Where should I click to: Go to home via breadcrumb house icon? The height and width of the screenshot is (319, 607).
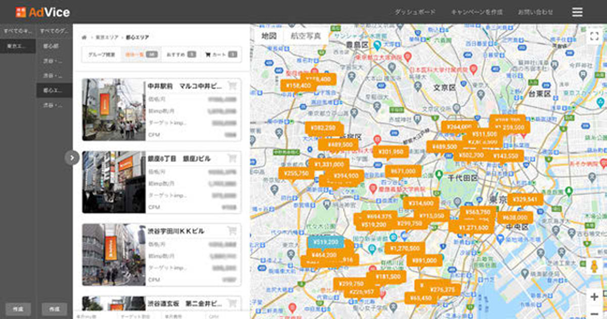coord(84,37)
